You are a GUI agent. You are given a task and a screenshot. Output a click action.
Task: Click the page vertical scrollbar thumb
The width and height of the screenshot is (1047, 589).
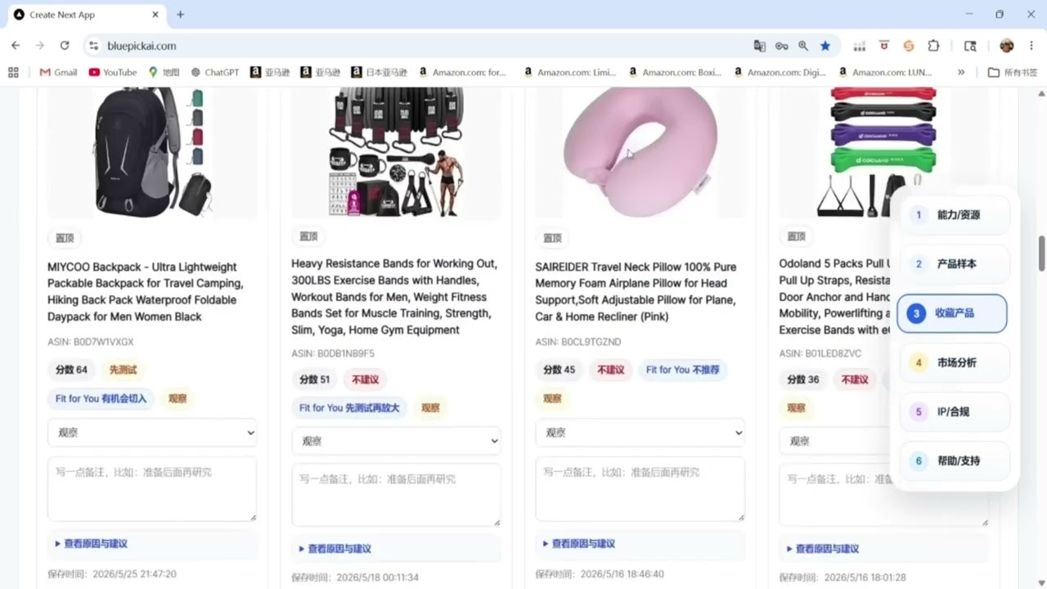click(x=1041, y=254)
